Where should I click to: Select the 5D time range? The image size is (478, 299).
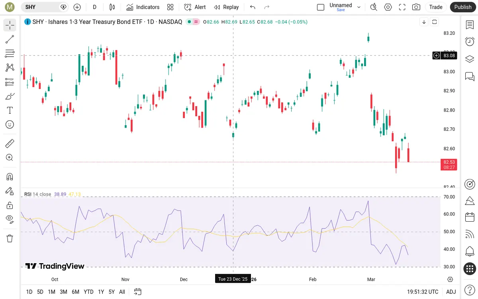[x=40, y=292]
